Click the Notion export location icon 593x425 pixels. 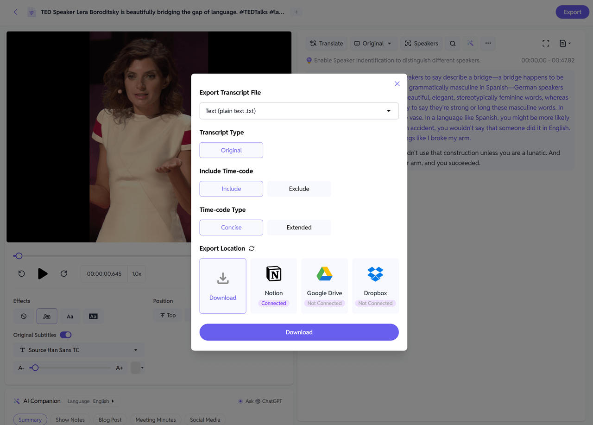(x=274, y=274)
